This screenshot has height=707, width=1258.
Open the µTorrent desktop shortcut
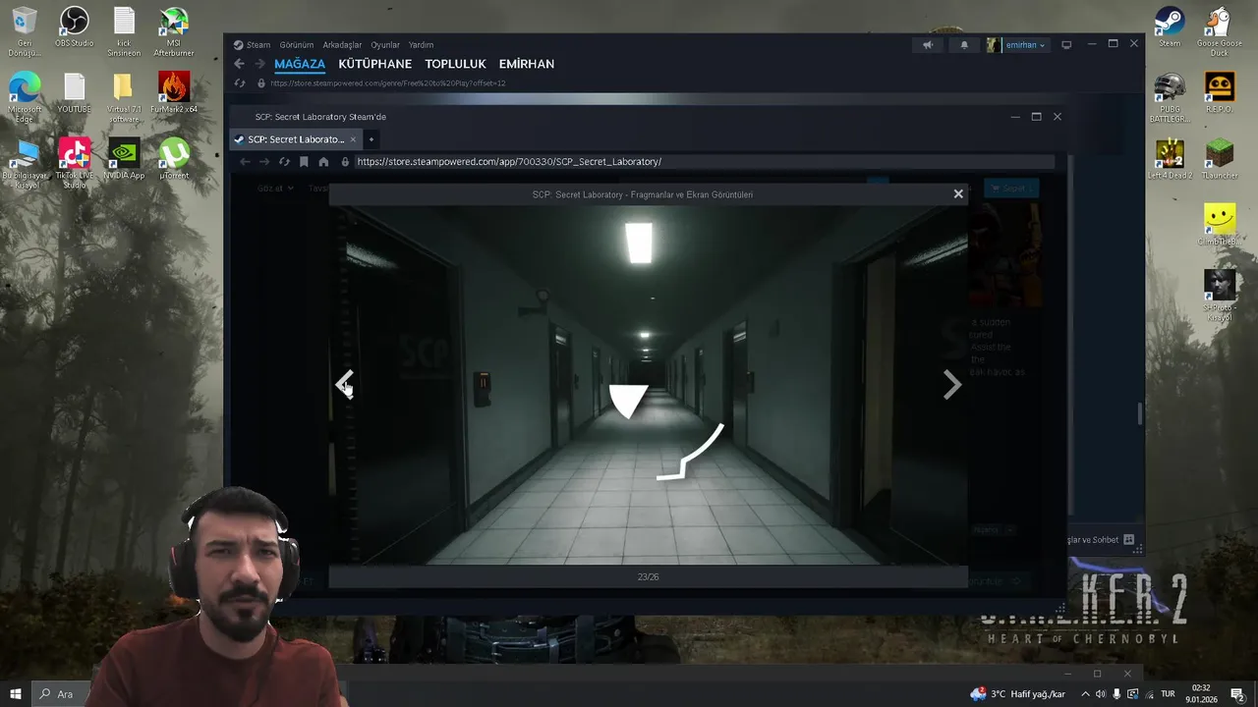click(174, 159)
